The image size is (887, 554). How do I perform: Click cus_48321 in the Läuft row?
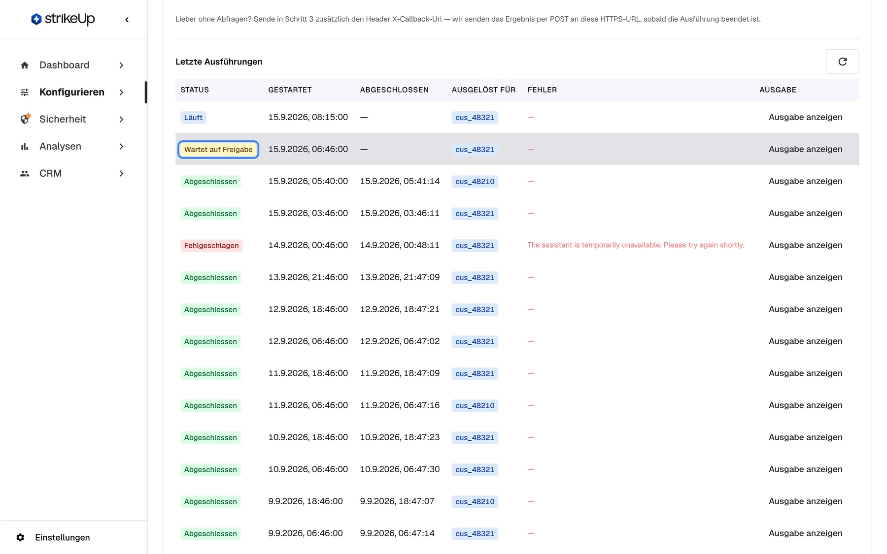[475, 117]
